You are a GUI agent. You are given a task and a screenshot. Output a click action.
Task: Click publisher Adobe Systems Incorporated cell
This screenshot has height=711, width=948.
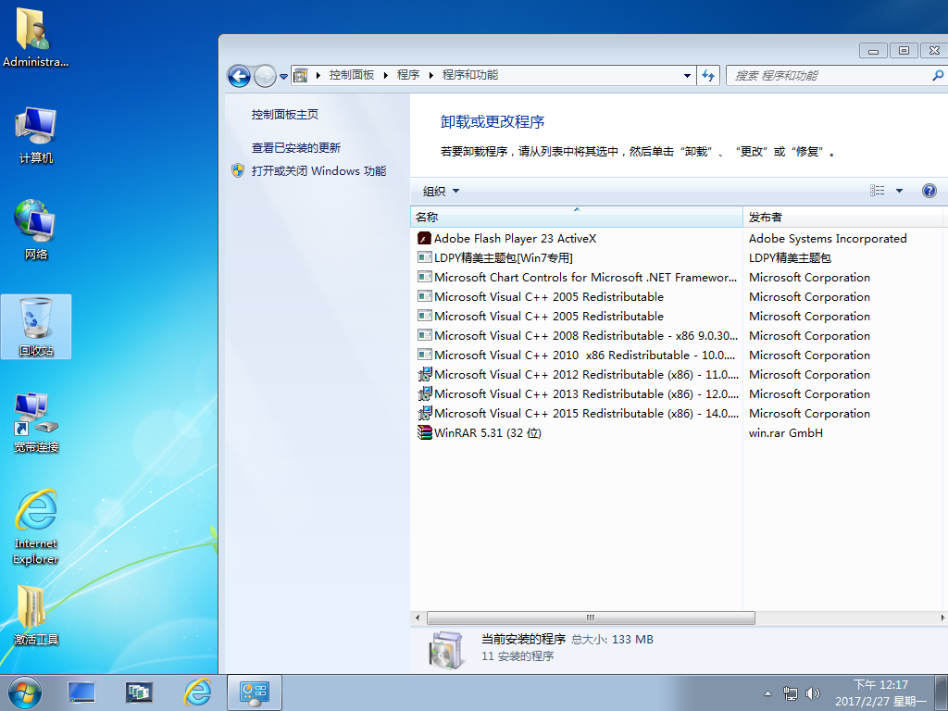click(828, 238)
